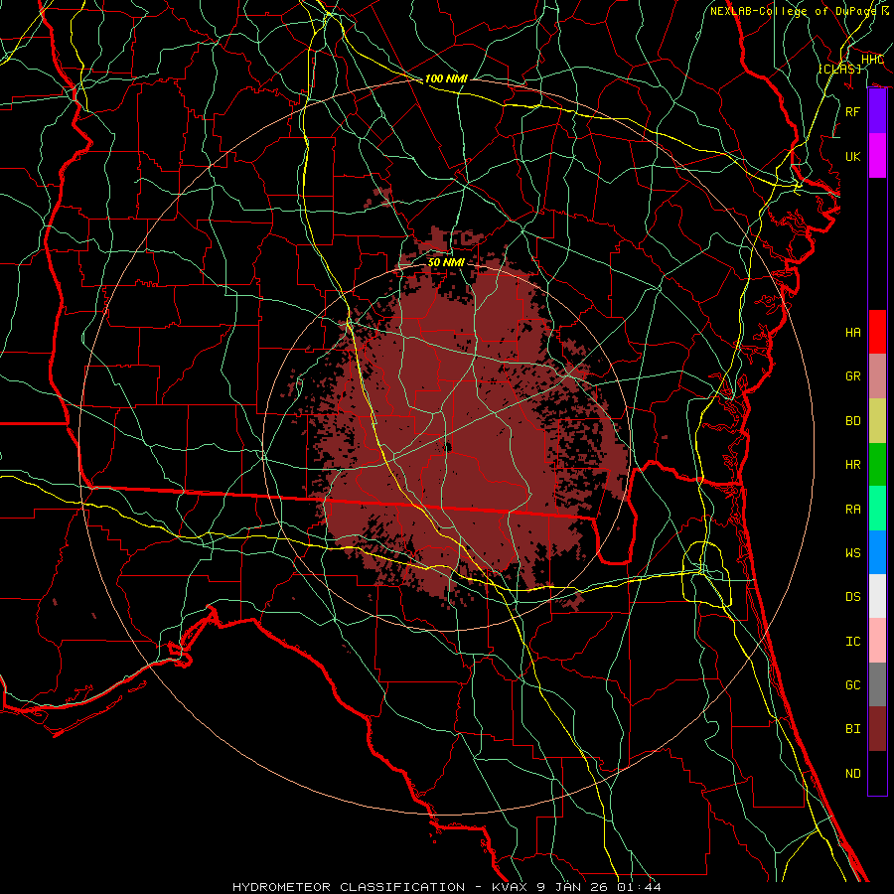Click the GC gray legend swatch
894x894 pixels.
[877, 684]
